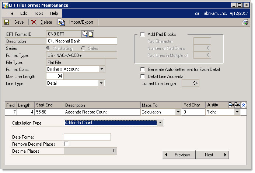The width and height of the screenshot is (255, 173).
Task: Click the Date Format input field
Action: (x=87, y=137)
